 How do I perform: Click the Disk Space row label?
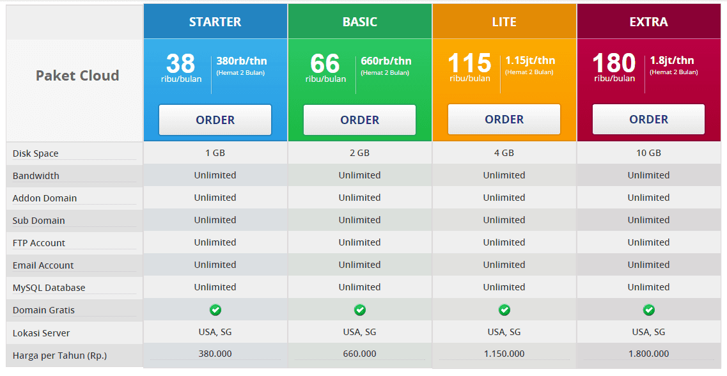point(34,153)
